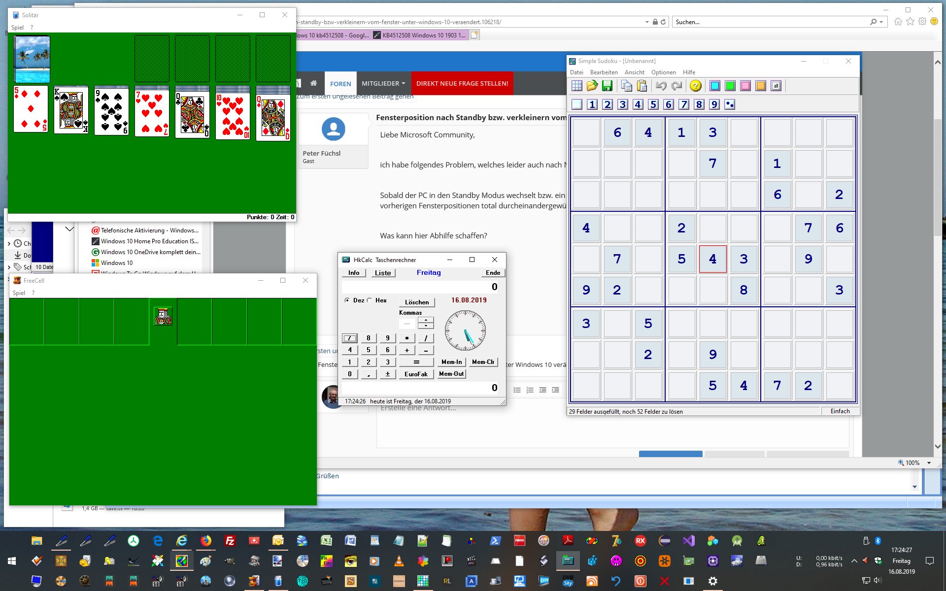Open the 100% zoom level dropdown
This screenshot has width=946, height=591.
pos(929,463)
